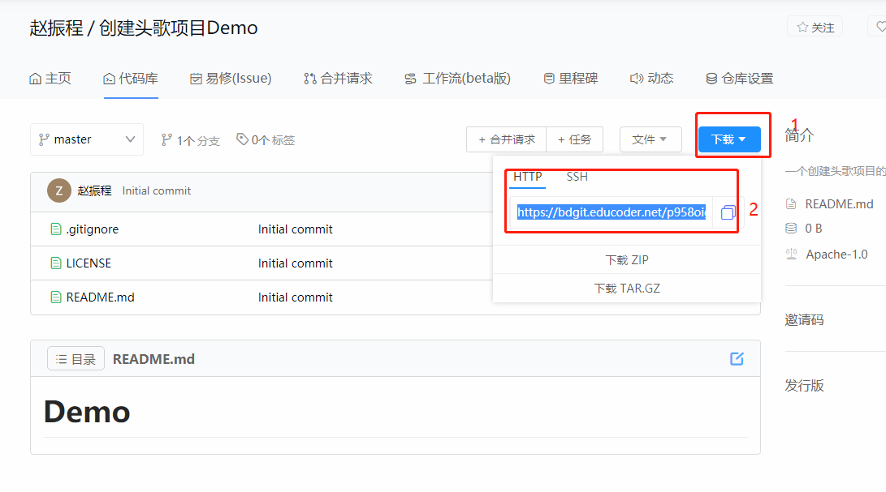The height and width of the screenshot is (492, 886).
Task: Choose 下载 ZIP option
Action: pyautogui.click(x=627, y=260)
